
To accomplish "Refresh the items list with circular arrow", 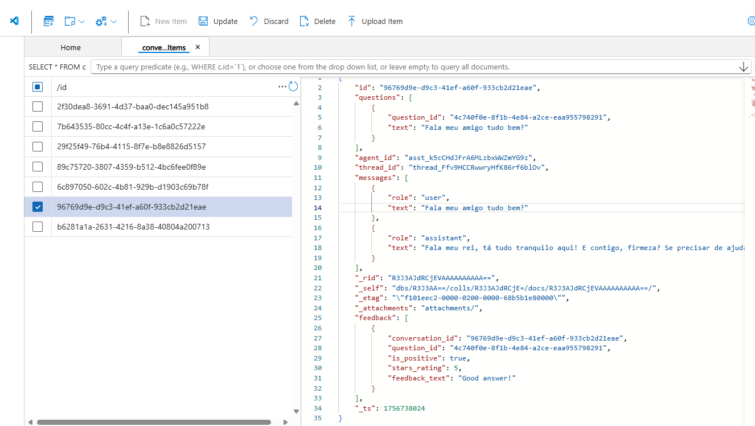I will tap(293, 86).
